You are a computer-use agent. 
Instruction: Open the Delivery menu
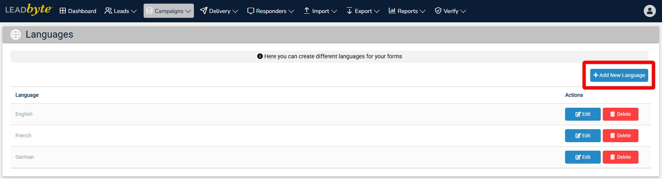pos(219,11)
